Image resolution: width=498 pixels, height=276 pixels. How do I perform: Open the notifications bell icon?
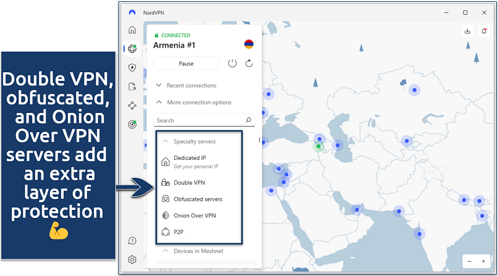[x=484, y=31]
